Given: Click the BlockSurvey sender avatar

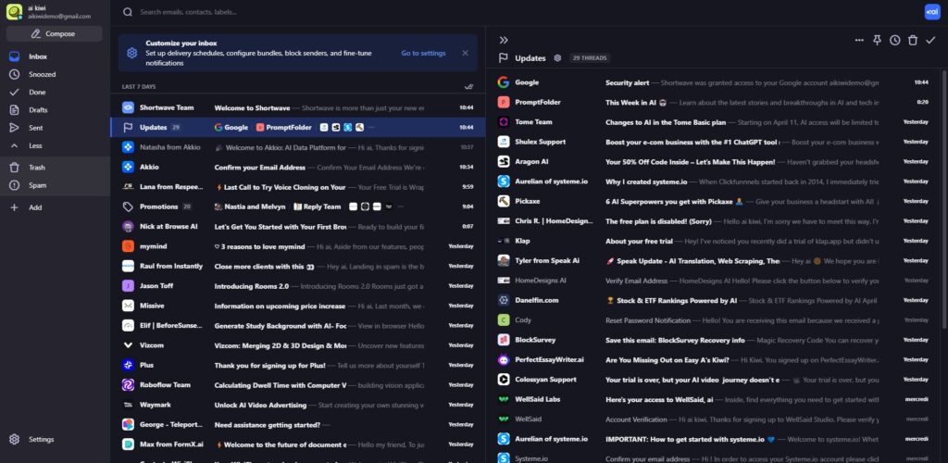Looking at the screenshot, I should pos(503,340).
